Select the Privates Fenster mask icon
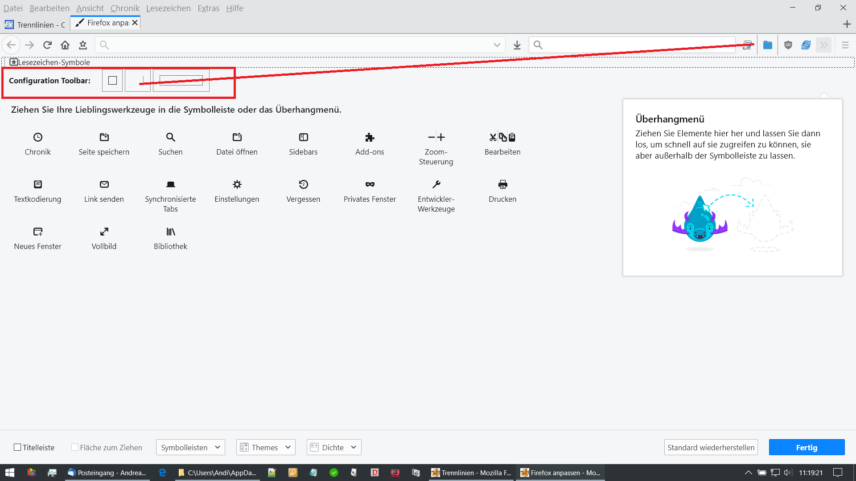Image resolution: width=856 pixels, height=481 pixels. point(370,184)
